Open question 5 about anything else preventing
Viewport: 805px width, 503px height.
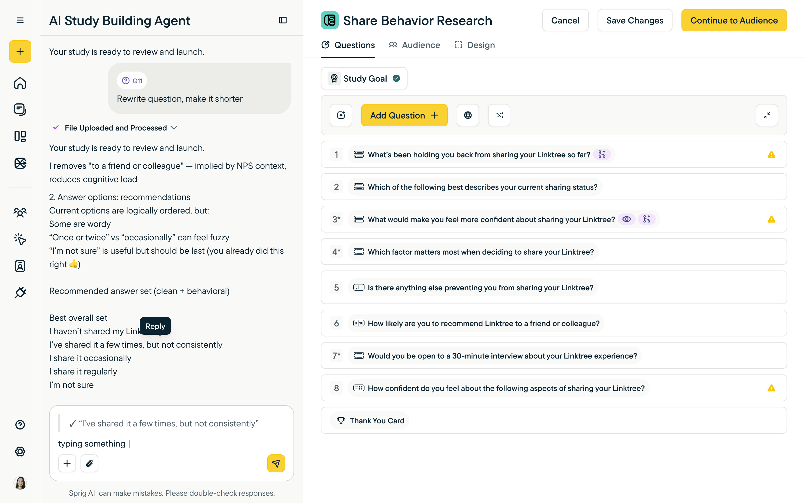click(x=553, y=288)
